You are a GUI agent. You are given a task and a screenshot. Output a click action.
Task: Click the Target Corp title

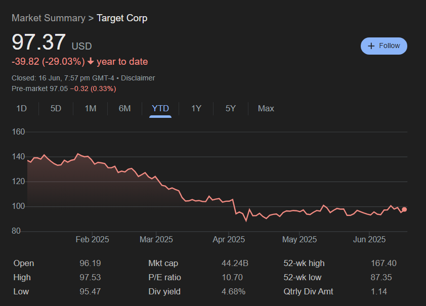click(122, 18)
